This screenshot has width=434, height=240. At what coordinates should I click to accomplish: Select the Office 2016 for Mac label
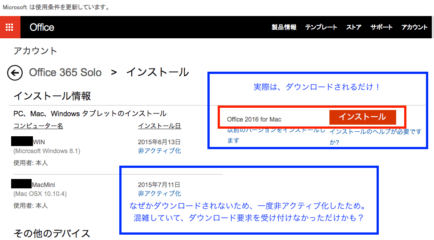click(254, 119)
